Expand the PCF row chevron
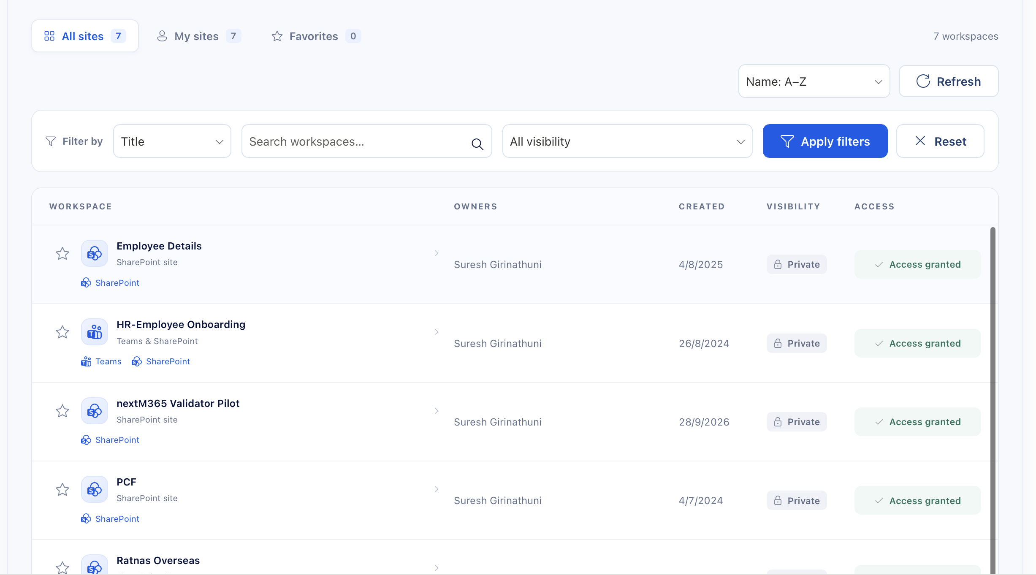The width and height of the screenshot is (1036, 575). [x=437, y=489]
